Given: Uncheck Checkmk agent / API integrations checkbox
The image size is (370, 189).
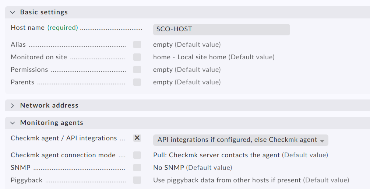Looking at the screenshot, I should pyautogui.click(x=137, y=138).
